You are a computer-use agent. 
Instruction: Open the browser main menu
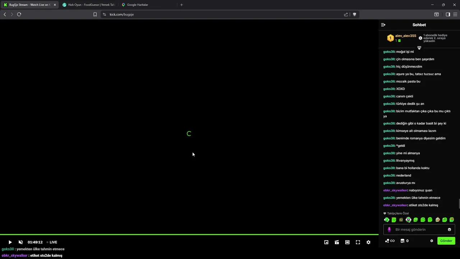(455, 14)
